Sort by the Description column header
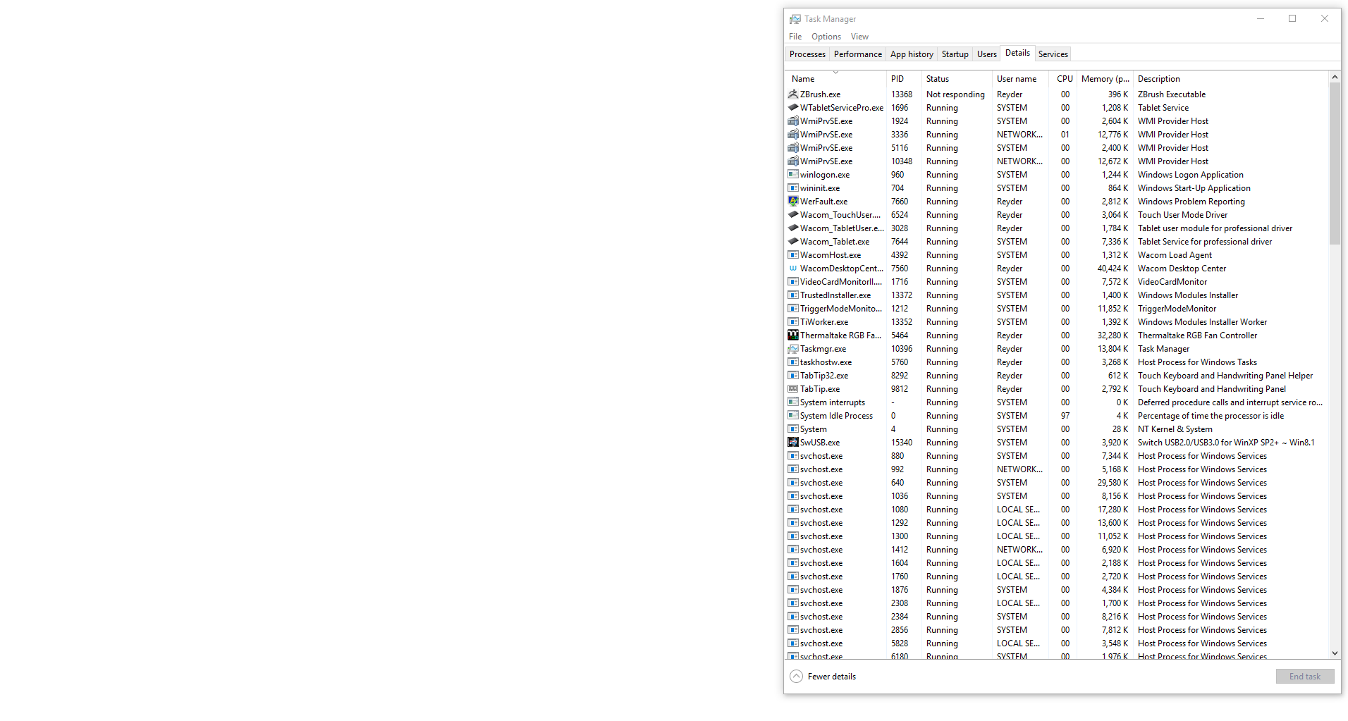1348x721 pixels. [x=1230, y=79]
